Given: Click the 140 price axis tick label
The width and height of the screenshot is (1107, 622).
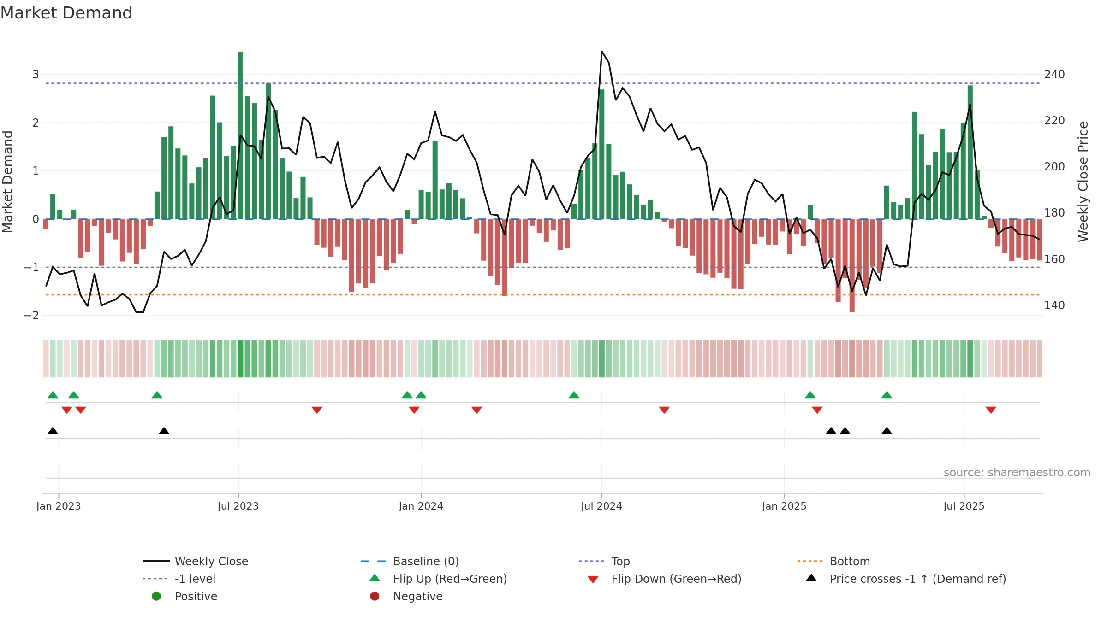Looking at the screenshot, I should pos(1054,305).
